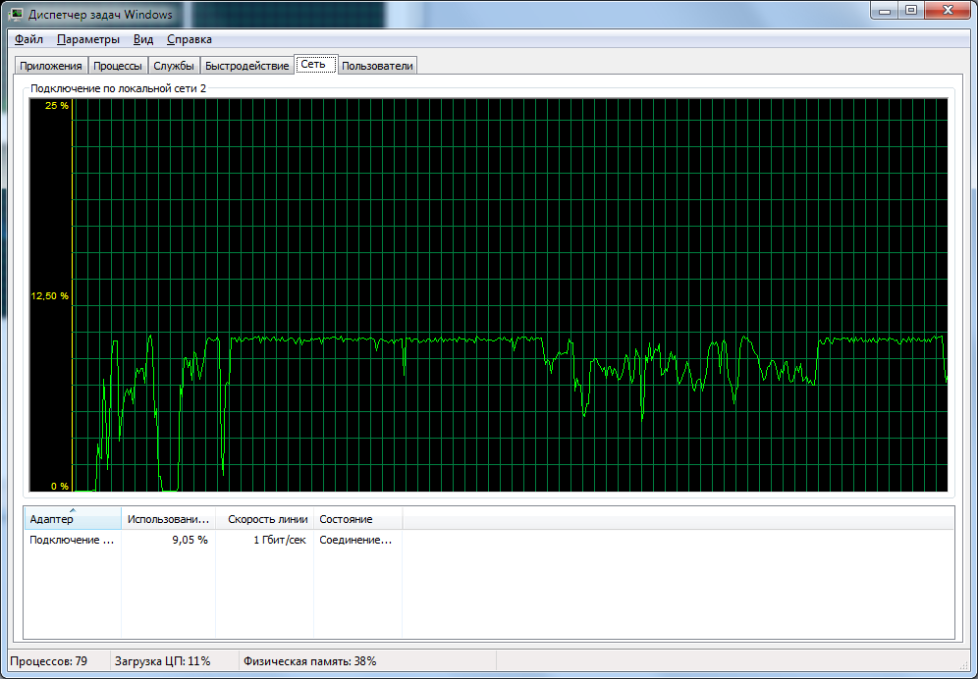978x679 pixels.
Task: Go to the Процессы tab
Action: [118, 66]
